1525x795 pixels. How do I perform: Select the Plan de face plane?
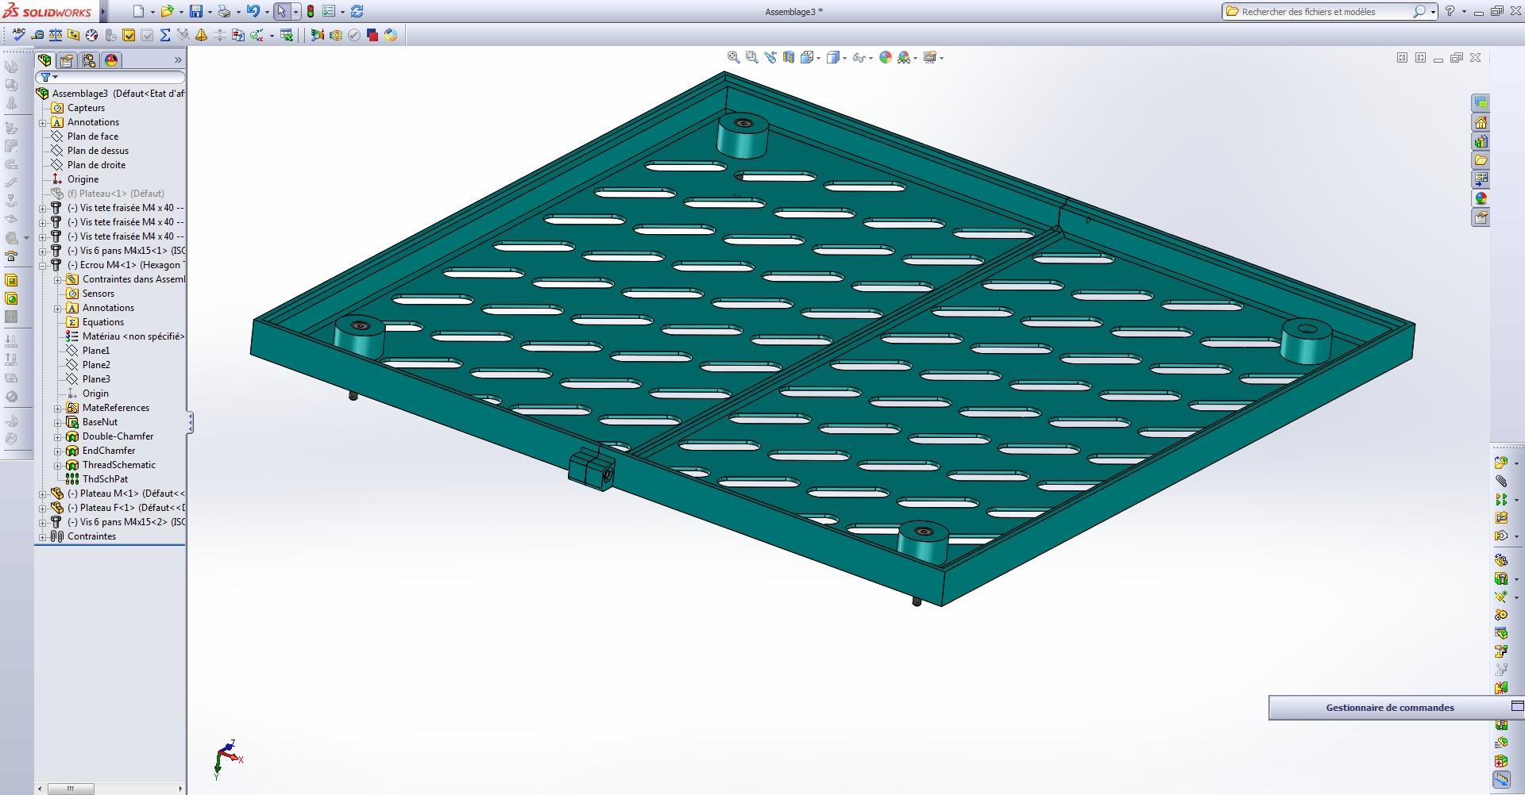(93, 136)
